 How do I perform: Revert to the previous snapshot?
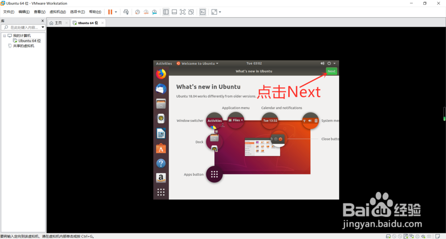[146, 12]
